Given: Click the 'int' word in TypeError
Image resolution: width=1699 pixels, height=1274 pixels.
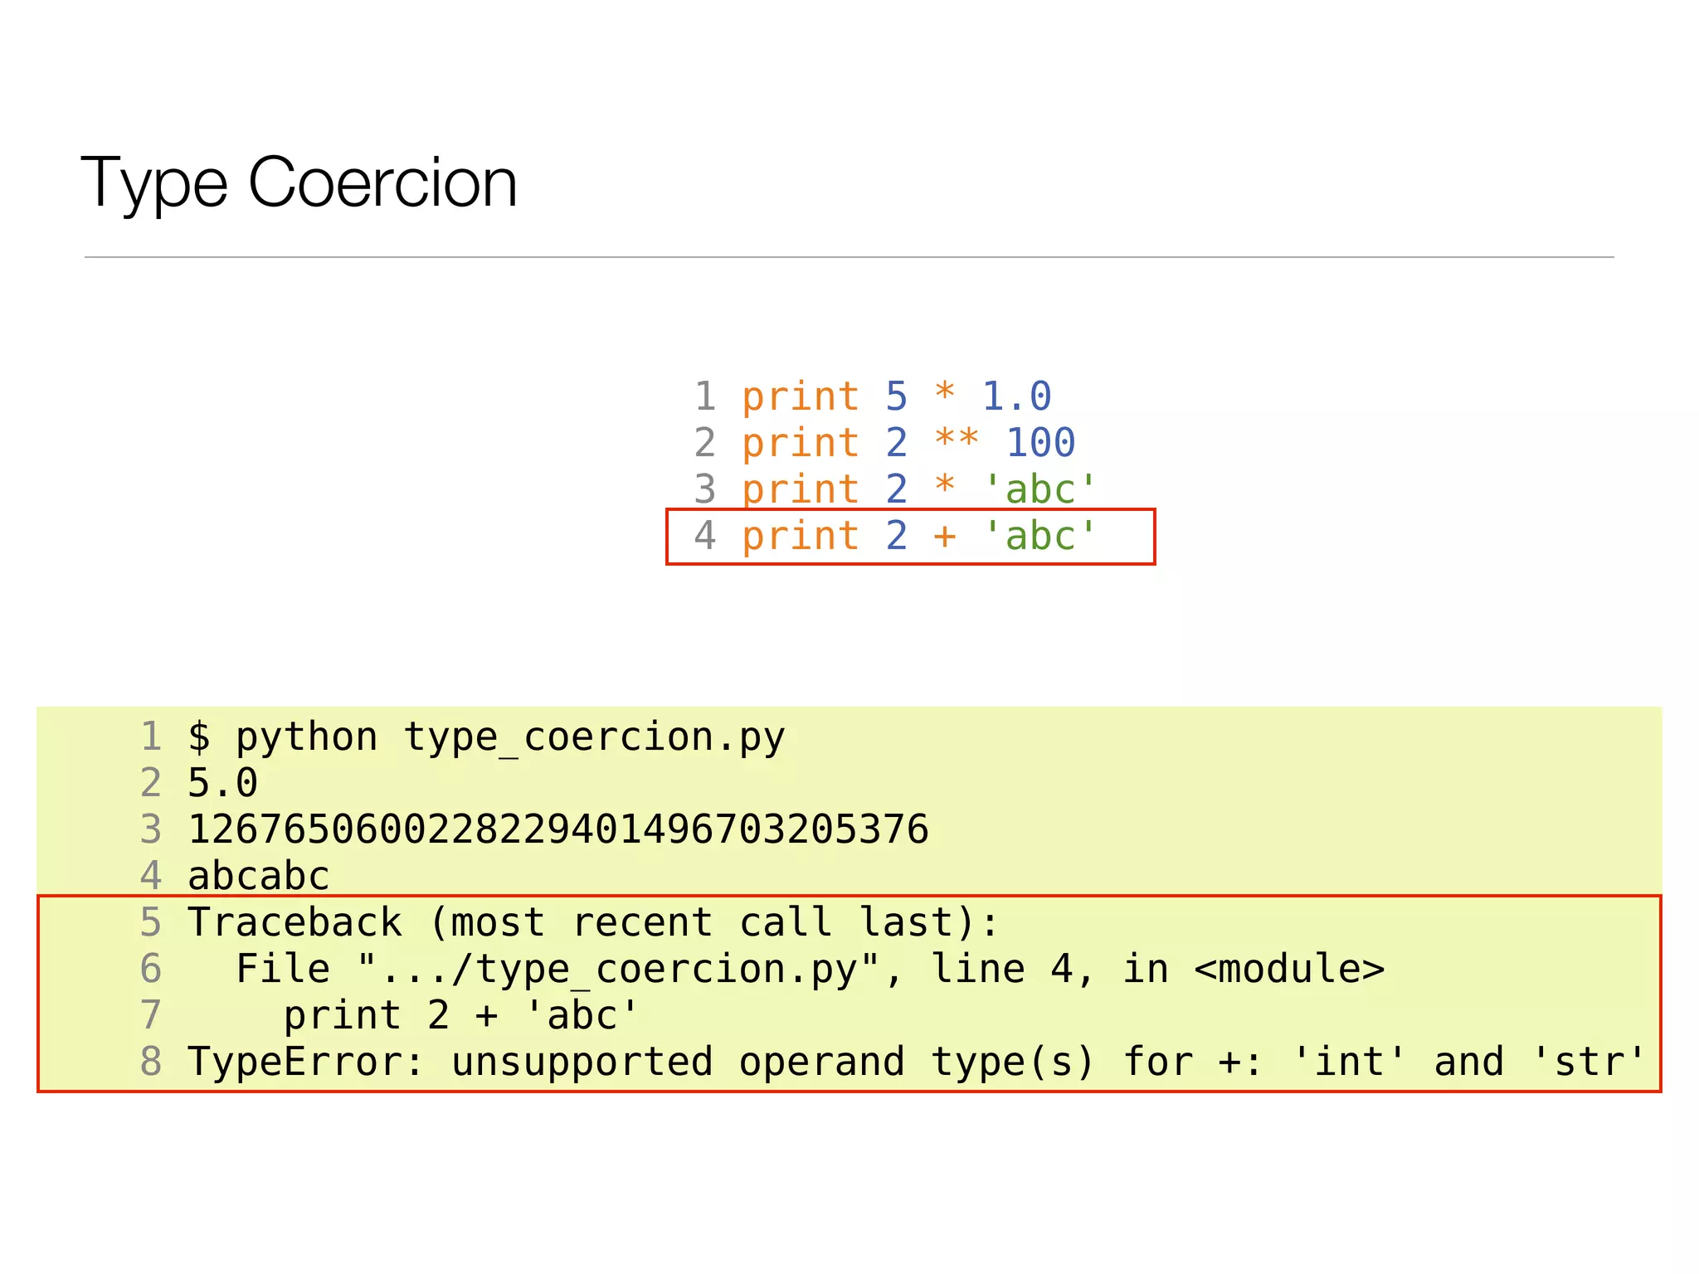Looking at the screenshot, I should 1350,1062.
